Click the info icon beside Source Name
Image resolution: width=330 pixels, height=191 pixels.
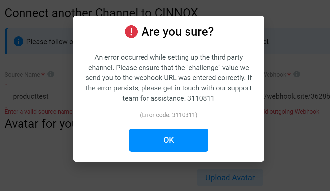coord(51,74)
